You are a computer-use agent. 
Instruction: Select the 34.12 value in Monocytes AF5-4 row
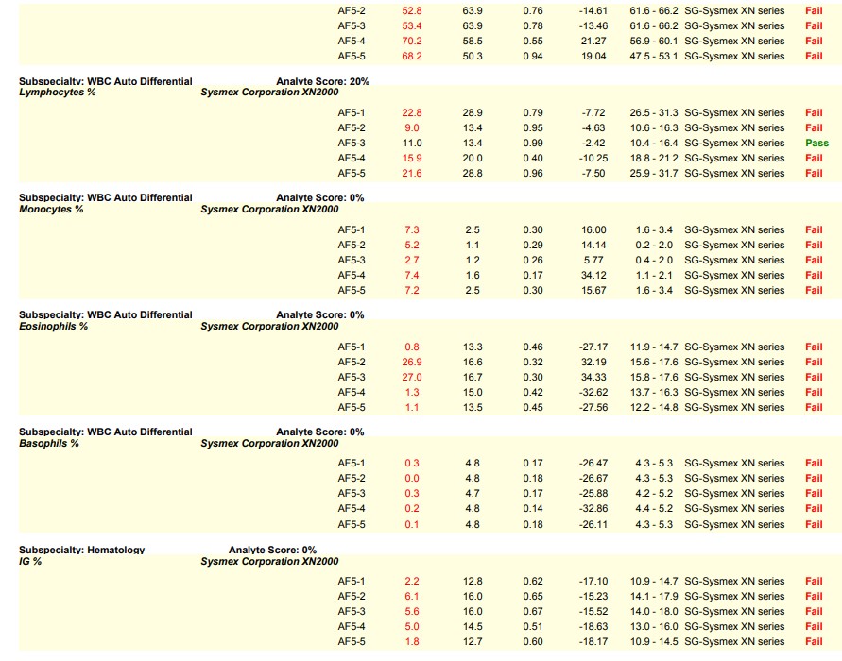(594, 275)
